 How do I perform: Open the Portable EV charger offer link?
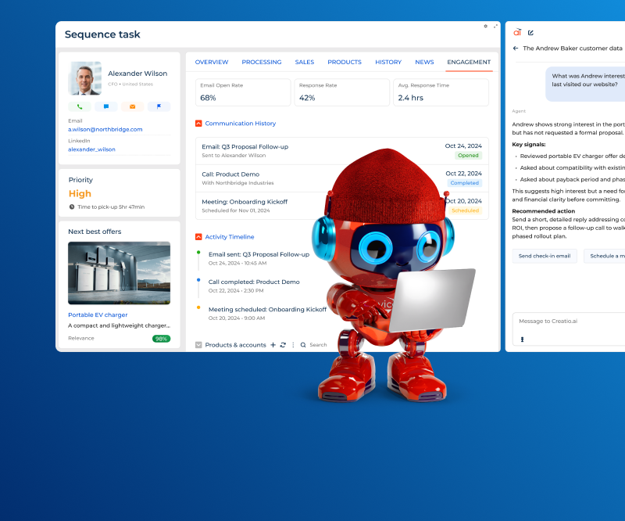coord(98,314)
